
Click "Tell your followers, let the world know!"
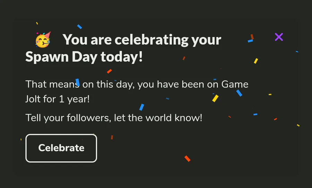(x=114, y=118)
